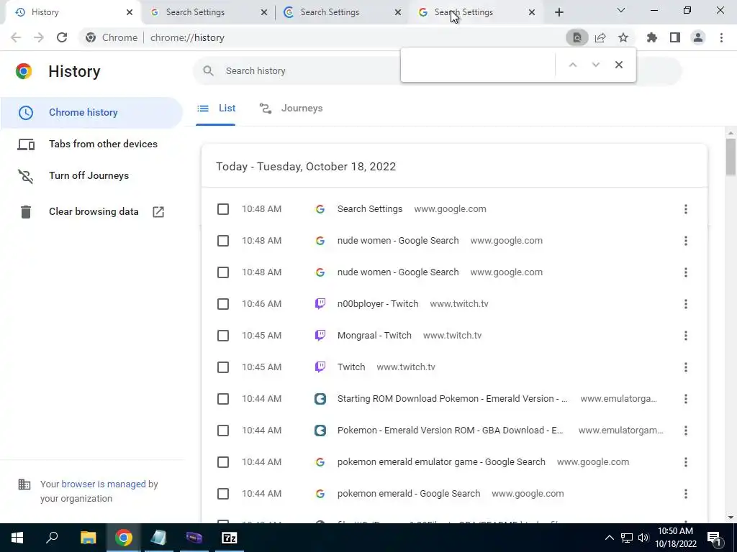
Task: Click the Google favicon beside the Search Settings entry
Action: click(320, 209)
